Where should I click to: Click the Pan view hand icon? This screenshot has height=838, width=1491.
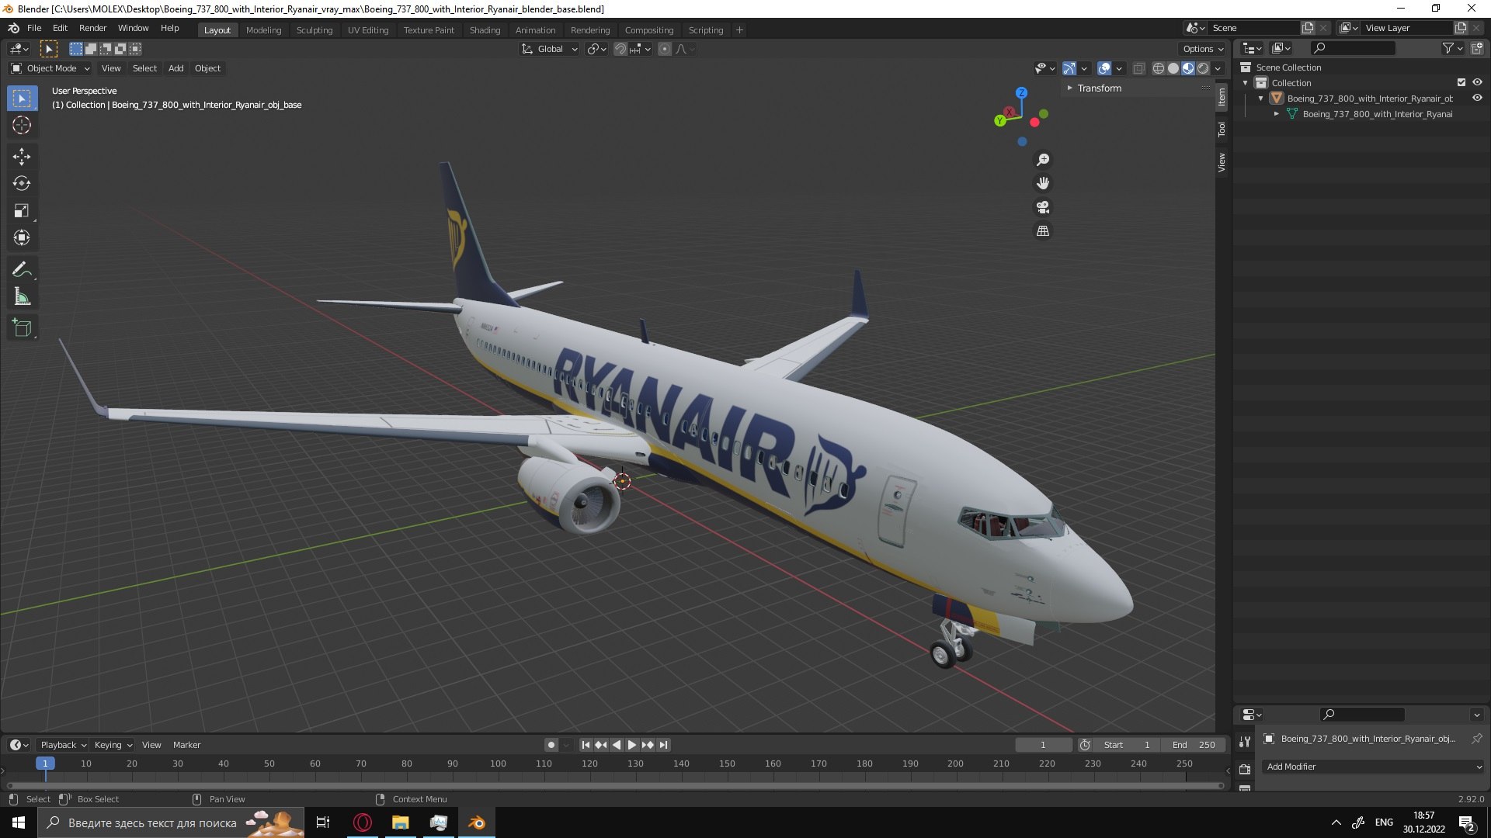(1043, 183)
